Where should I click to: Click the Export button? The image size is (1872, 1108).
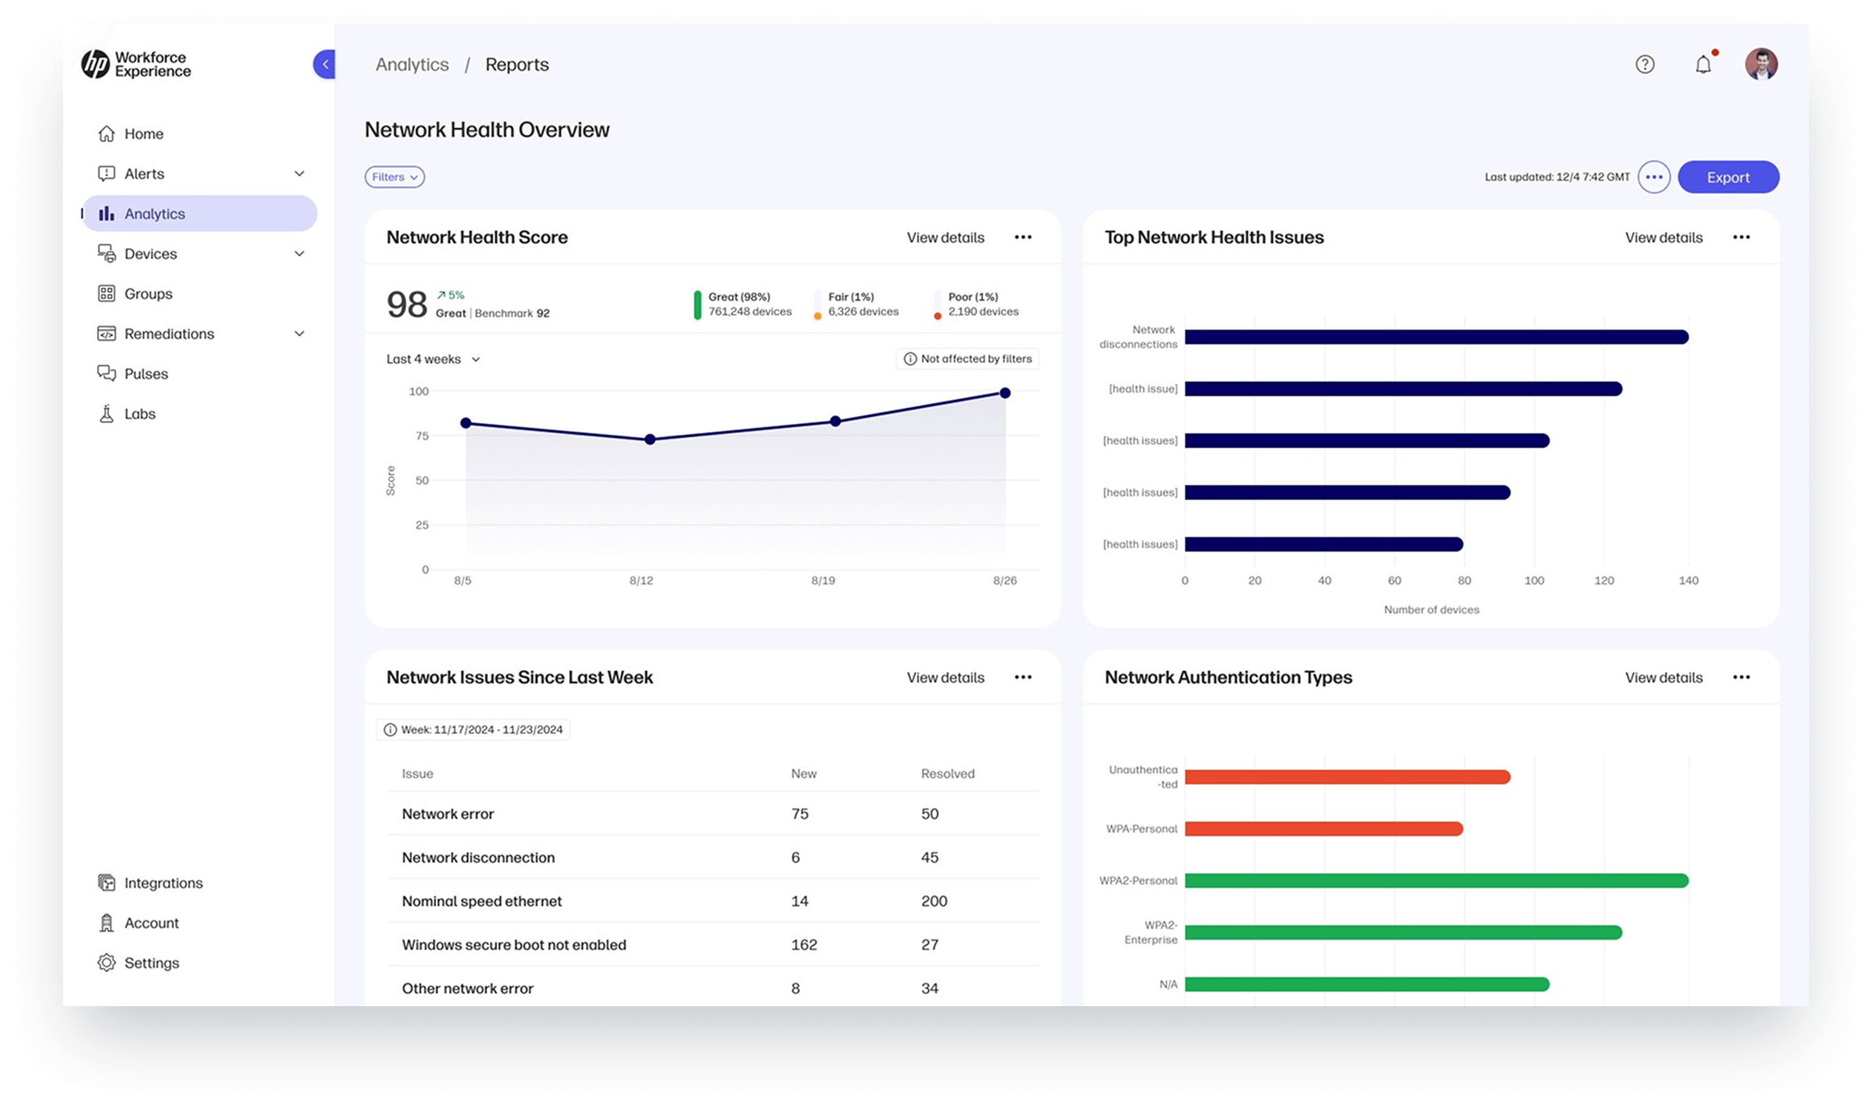click(x=1728, y=177)
